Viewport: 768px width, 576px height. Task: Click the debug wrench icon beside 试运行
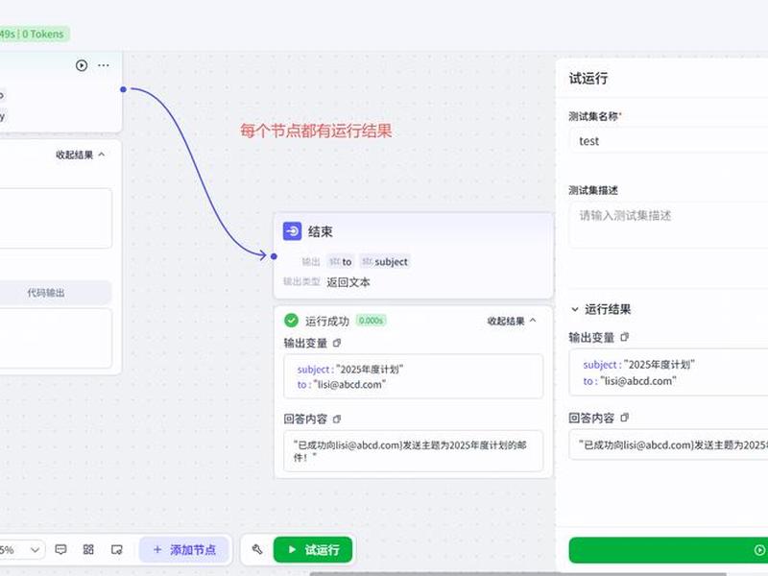pos(257,549)
